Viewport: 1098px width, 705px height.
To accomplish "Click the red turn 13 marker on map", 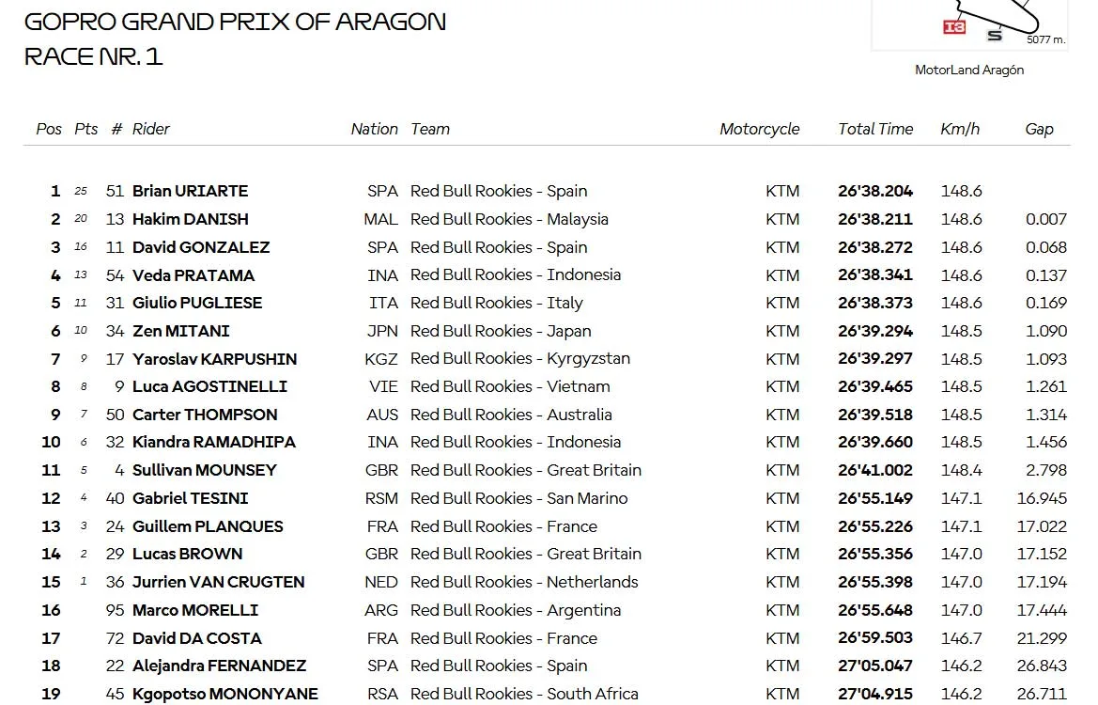I will tap(954, 26).
